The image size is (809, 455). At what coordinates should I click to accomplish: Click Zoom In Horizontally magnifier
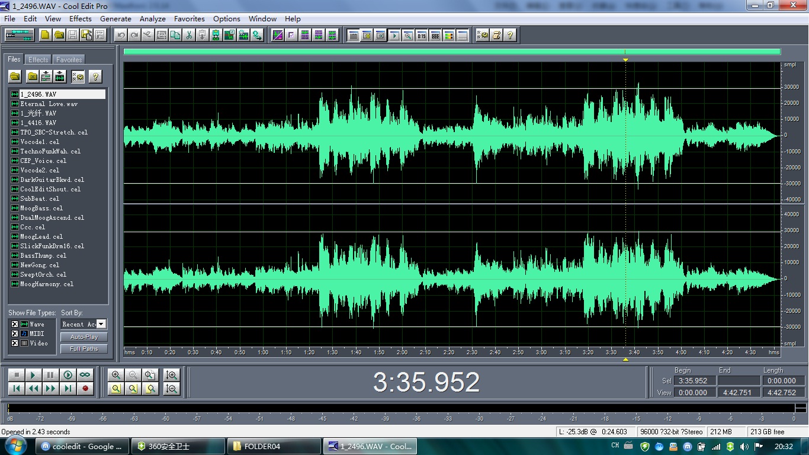pos(116,375)
